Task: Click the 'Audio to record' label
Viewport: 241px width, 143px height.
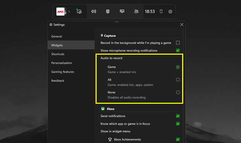Action: 112,58
